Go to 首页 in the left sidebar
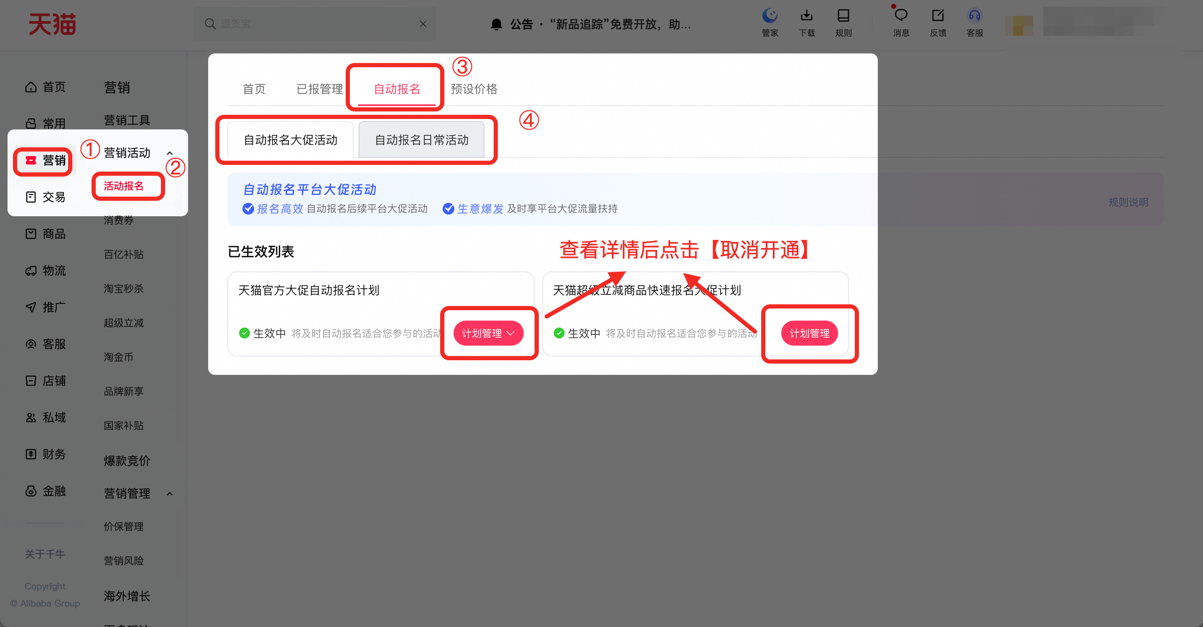The image size is (1203, 627). click(45, 87)
